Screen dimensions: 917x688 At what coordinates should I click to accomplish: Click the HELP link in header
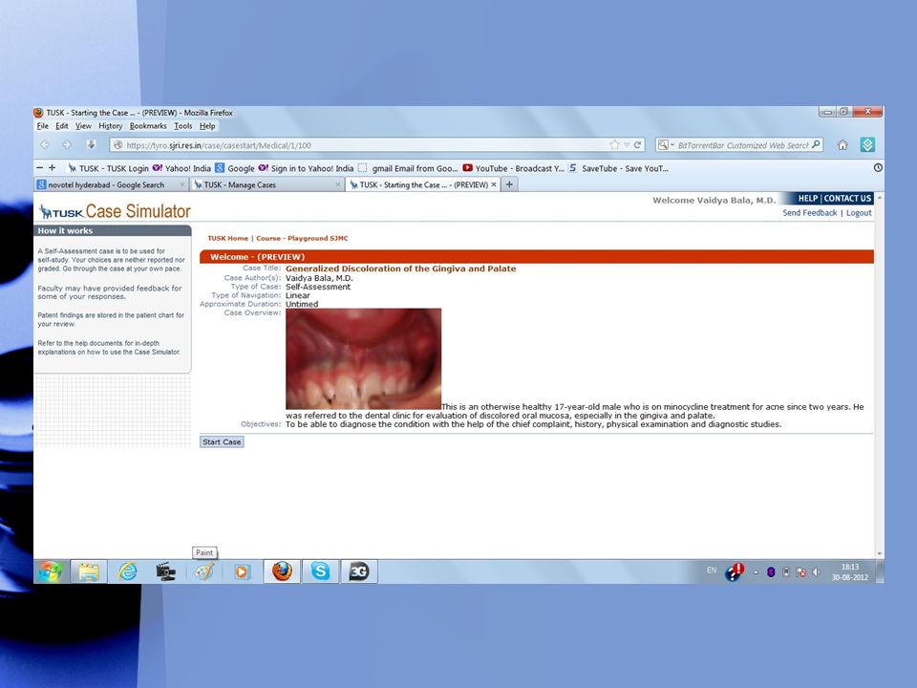click(808, 199)
